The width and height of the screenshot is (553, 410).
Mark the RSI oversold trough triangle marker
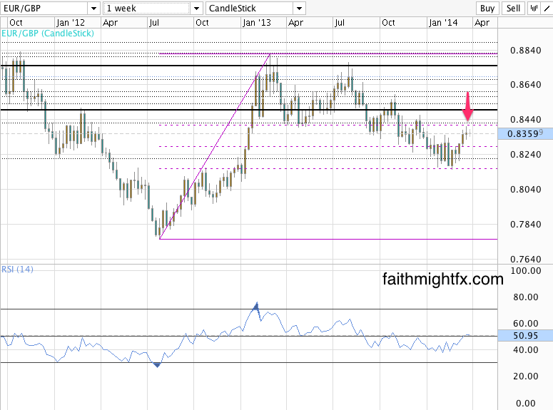pos(157,365)
